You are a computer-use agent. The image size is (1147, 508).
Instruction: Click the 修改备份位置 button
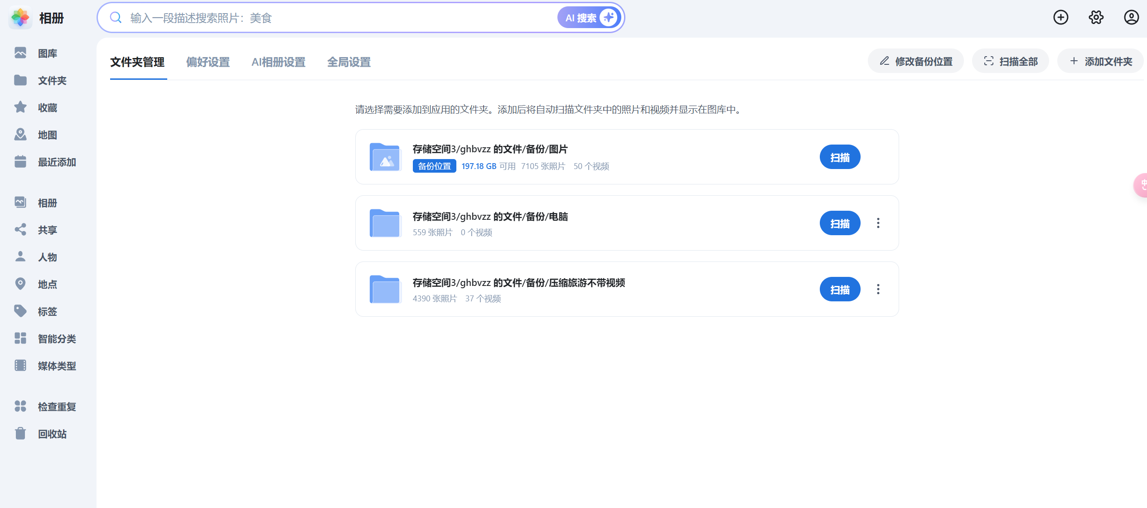(916, 61)
